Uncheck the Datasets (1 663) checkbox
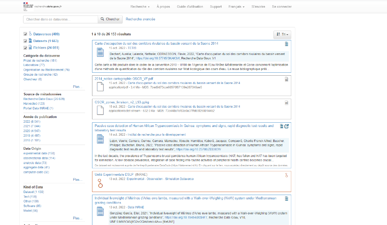387x225 pixels. click(x=25, y=41)
